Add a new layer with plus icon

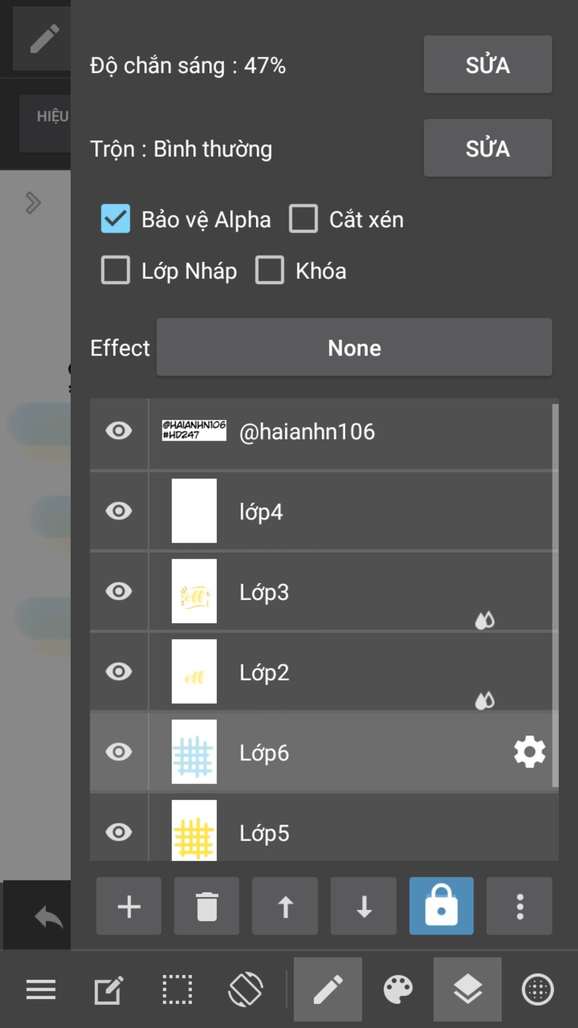click(129, 906)
